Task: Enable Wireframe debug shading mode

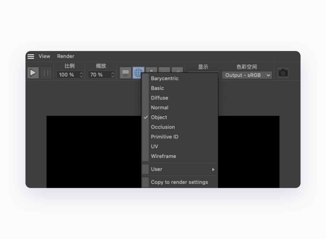Action: [x=163, y=156]
